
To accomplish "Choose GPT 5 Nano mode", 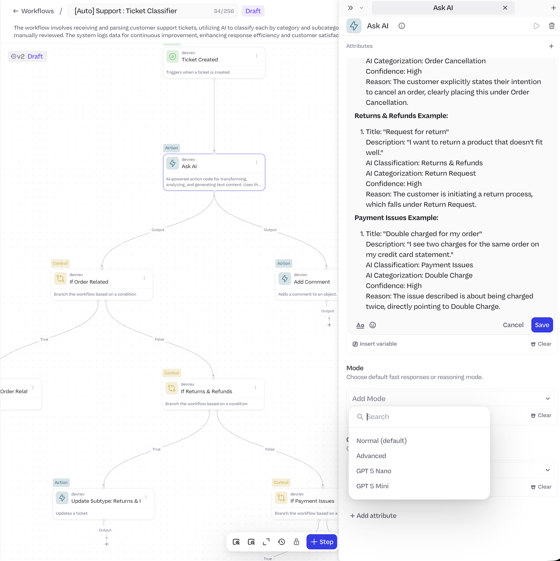I will click(419, 471).
